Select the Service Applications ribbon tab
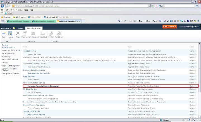The height and width of the screenshot is (122, 201). 34,28
